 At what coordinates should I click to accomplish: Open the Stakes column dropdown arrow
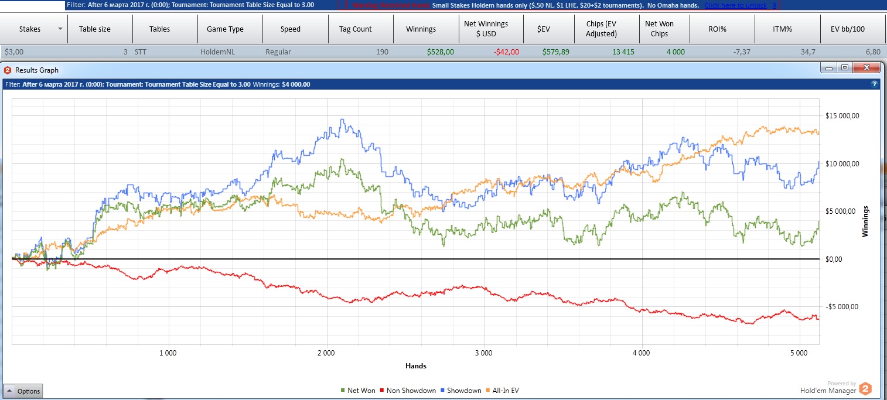[60, 29]
